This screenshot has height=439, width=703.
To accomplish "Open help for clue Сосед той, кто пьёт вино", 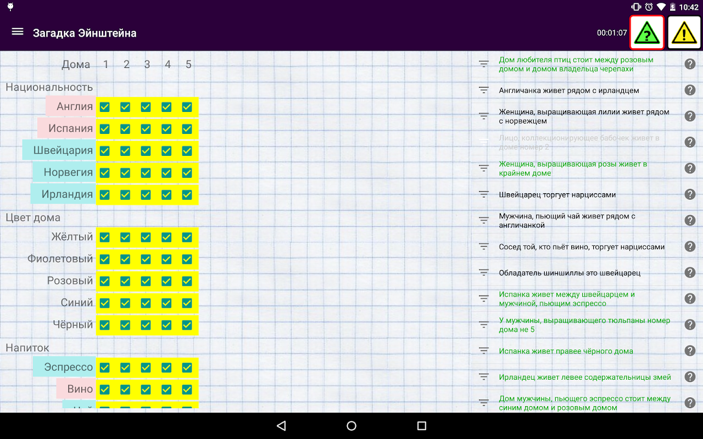I will coord(690,246).
